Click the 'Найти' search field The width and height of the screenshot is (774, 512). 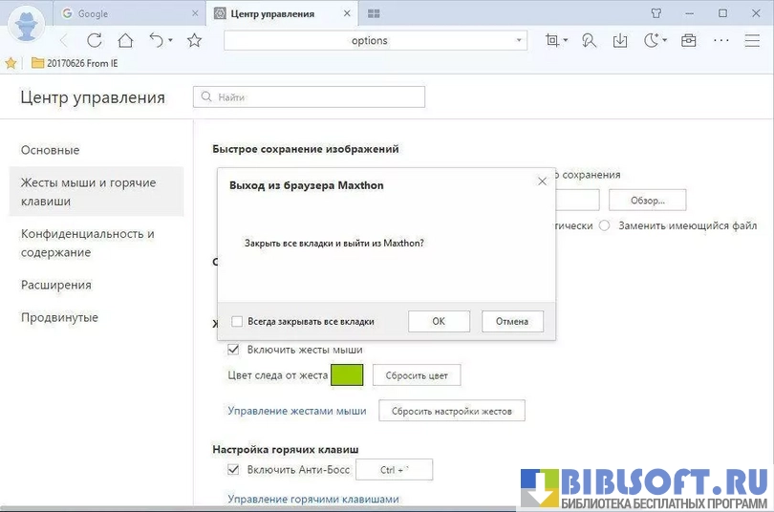point(310,97)
